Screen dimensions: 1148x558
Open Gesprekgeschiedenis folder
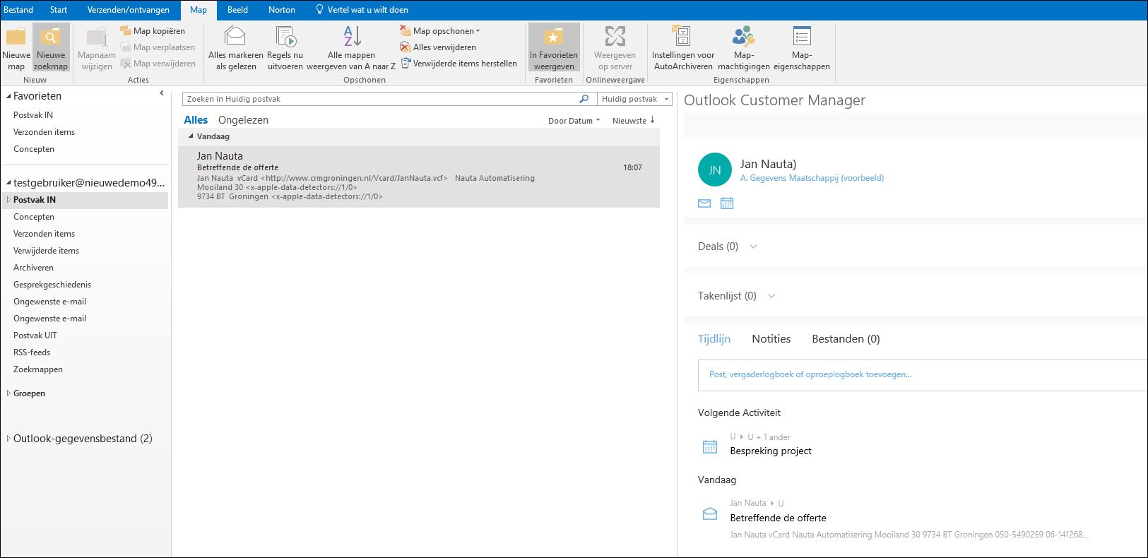(52, 285)
